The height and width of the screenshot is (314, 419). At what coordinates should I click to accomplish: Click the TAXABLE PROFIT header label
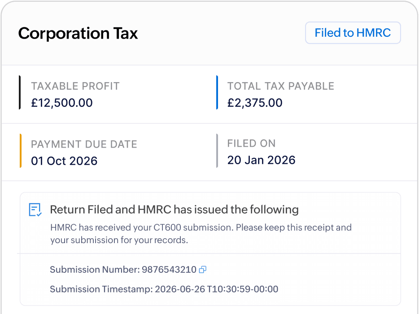75,86
